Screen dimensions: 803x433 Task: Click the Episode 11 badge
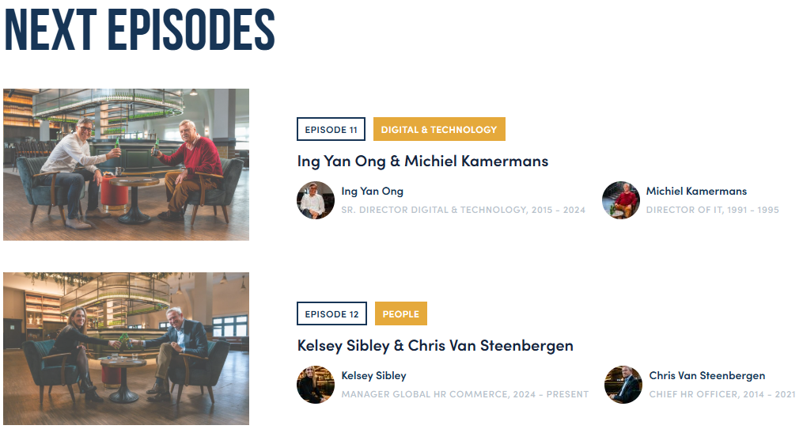click(331, 129)
